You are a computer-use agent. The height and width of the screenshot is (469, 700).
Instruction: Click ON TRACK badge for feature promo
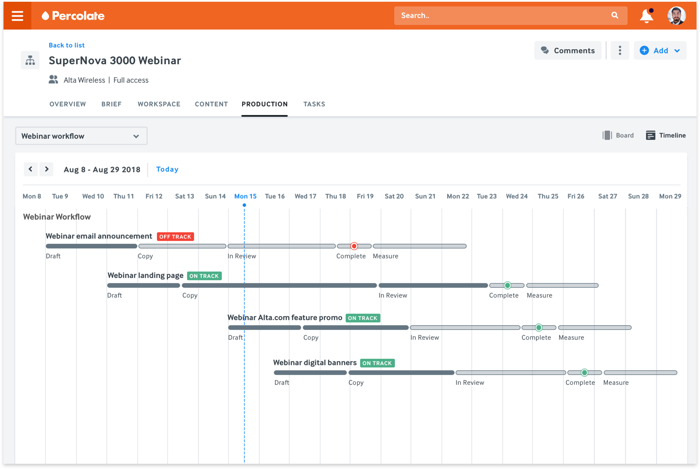[x=363, y=318]
